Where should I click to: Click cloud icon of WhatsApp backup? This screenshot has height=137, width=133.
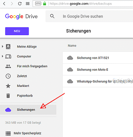point(70,81)
